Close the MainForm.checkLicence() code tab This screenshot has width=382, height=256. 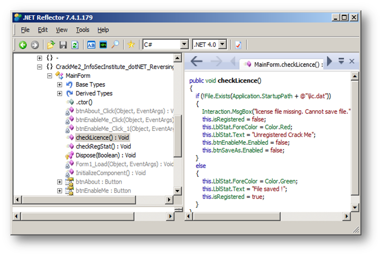(352, 62)
